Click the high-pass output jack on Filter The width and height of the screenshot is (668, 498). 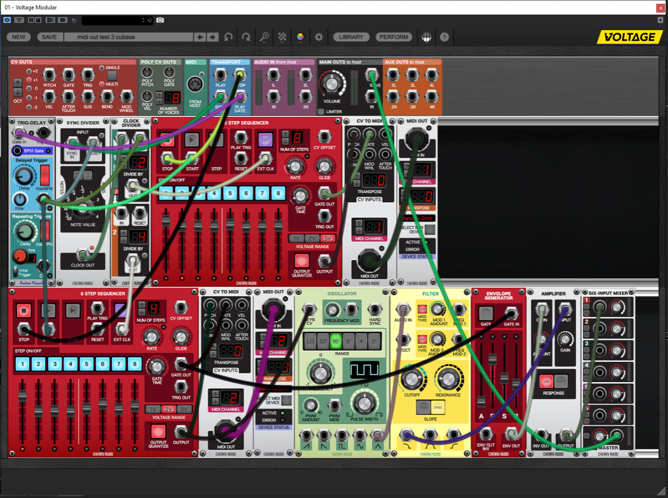click(453, 435)
